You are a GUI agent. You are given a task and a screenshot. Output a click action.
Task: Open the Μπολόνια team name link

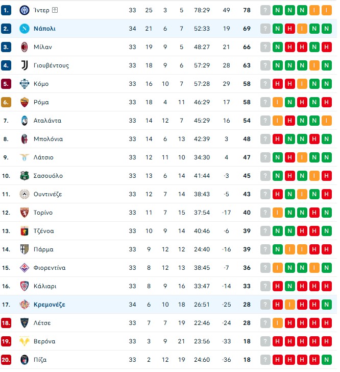point(48,139)
